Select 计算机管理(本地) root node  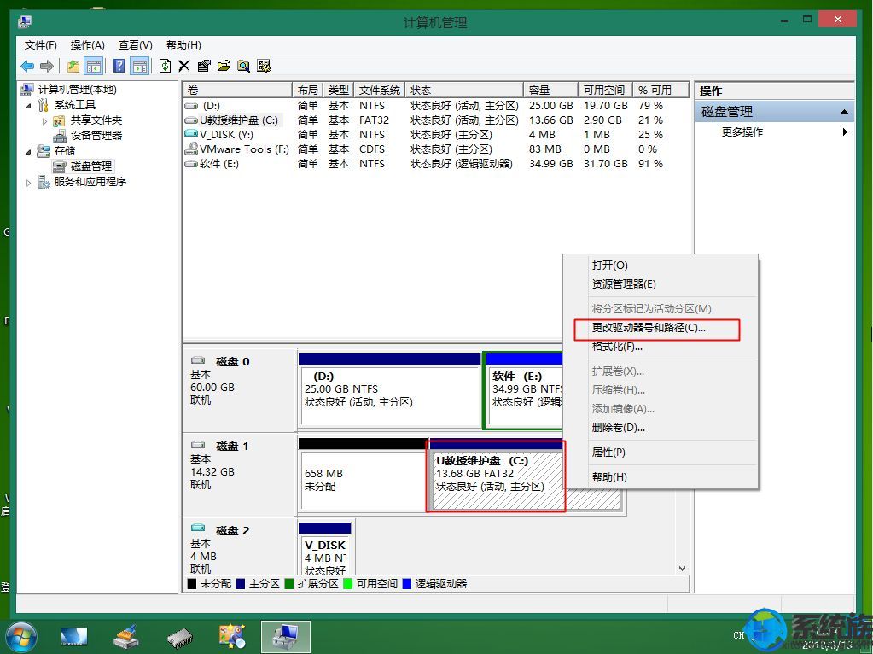[78, 89]
